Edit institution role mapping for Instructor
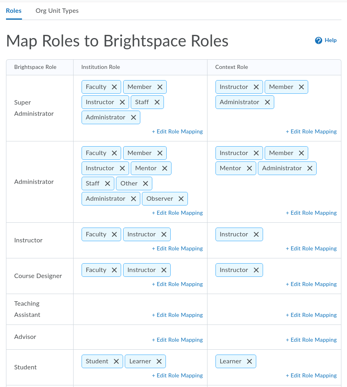The image size is (347, 387). (x=177, y=248)
